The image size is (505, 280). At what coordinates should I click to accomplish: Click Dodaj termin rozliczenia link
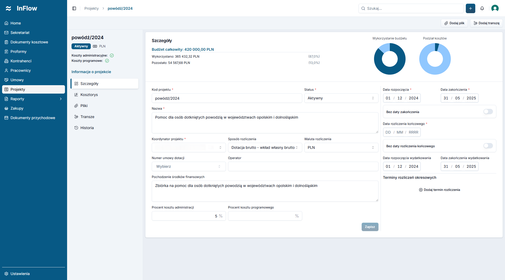(x=439, y=190)
